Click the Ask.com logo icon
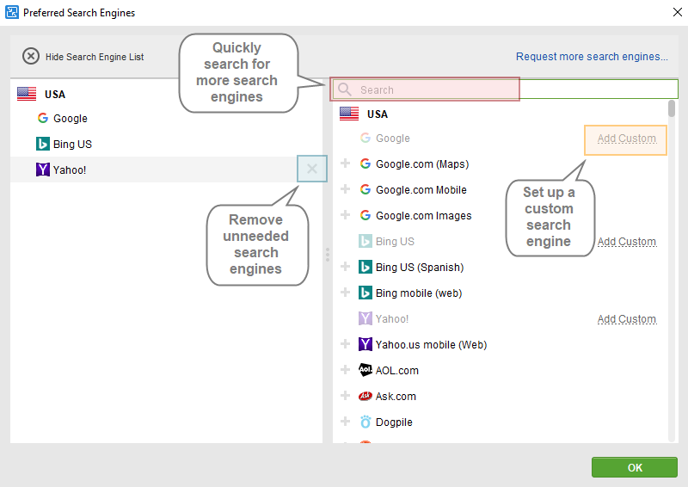Screen dimensions: 688x487 coord(365,396)
